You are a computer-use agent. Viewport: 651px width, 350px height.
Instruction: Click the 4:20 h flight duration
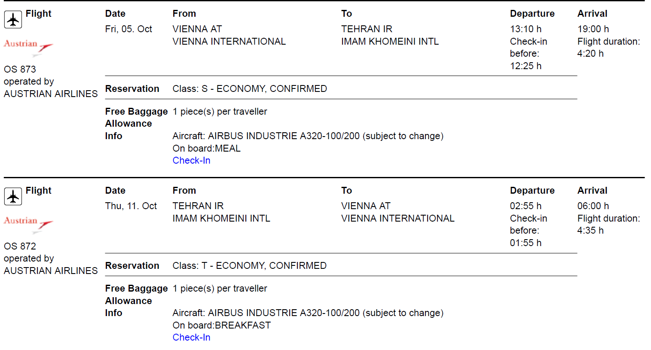[x=590, y=53]
